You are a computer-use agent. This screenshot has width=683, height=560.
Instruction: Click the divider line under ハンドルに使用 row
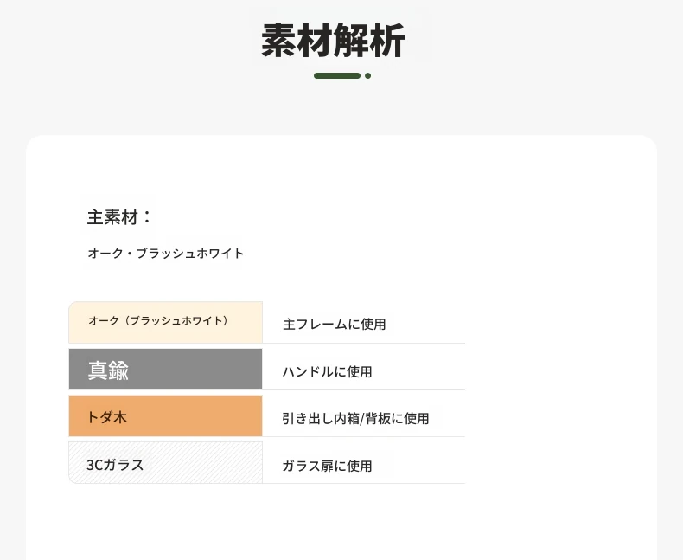click(x=364, y=389)
